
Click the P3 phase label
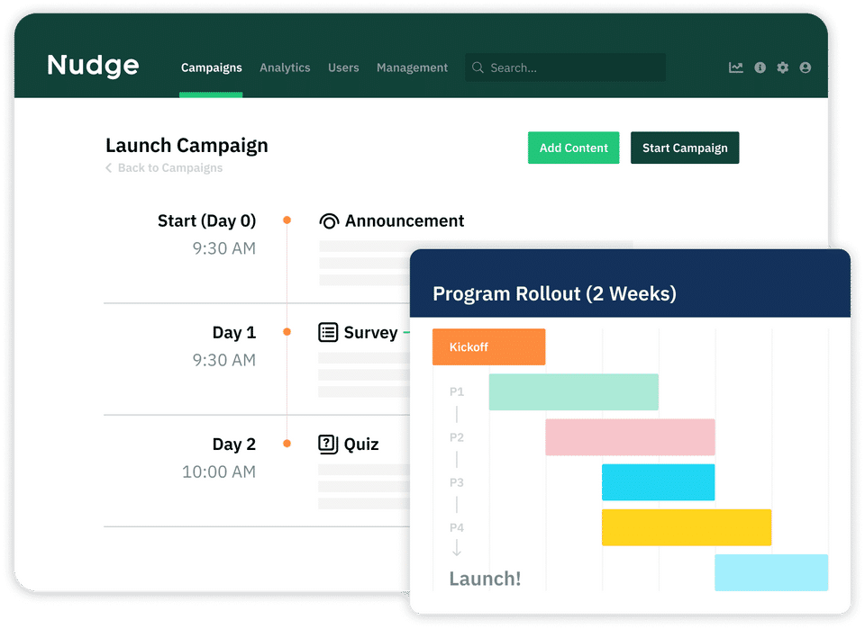457,482
